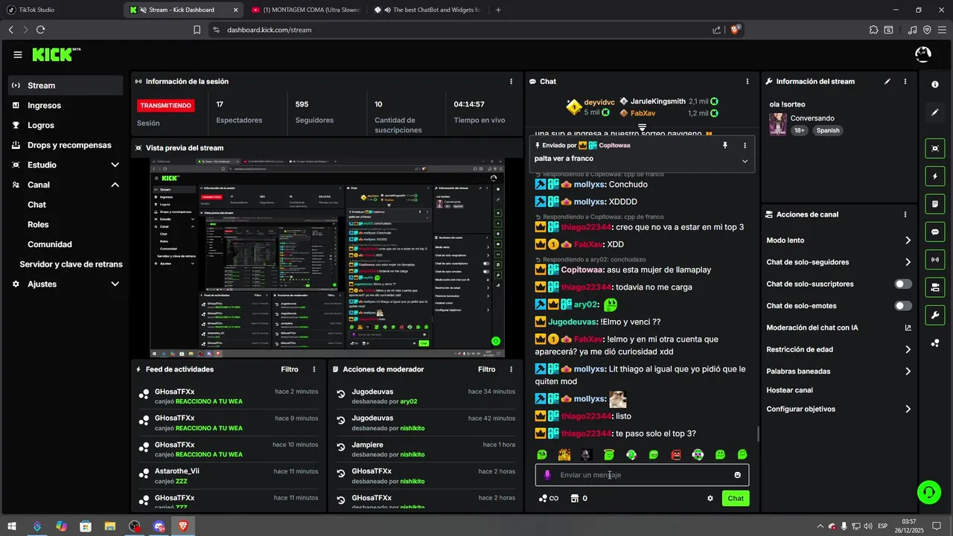Click the stream preview thumbnail
This screenshot has width=953, height=536.
point(327,258)
